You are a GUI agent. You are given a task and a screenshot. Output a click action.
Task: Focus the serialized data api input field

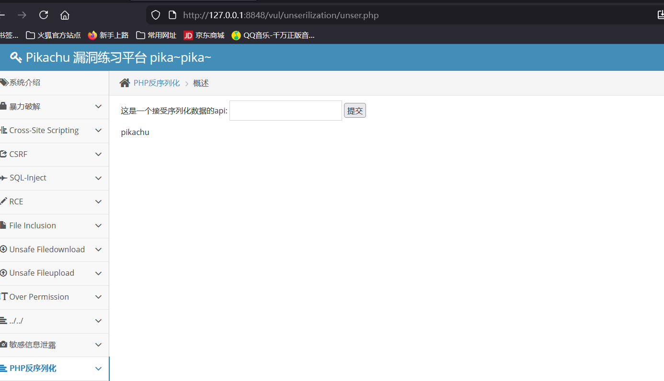[x=286, y=111]
